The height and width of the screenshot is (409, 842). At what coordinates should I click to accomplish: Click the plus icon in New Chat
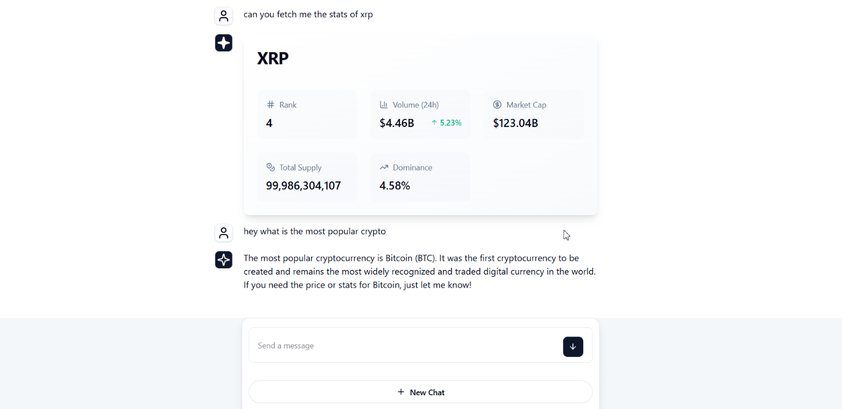pos(401,392)
